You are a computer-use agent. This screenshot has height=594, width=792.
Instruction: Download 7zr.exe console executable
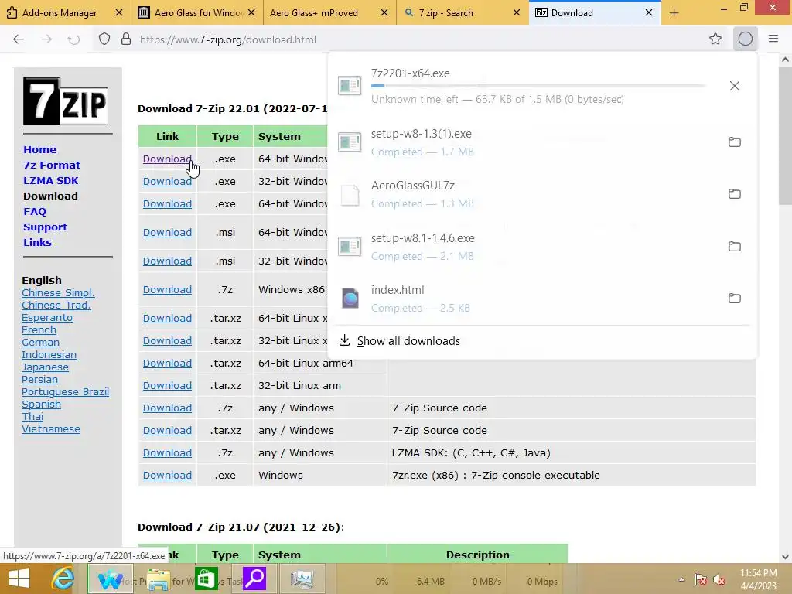point(167,476)
